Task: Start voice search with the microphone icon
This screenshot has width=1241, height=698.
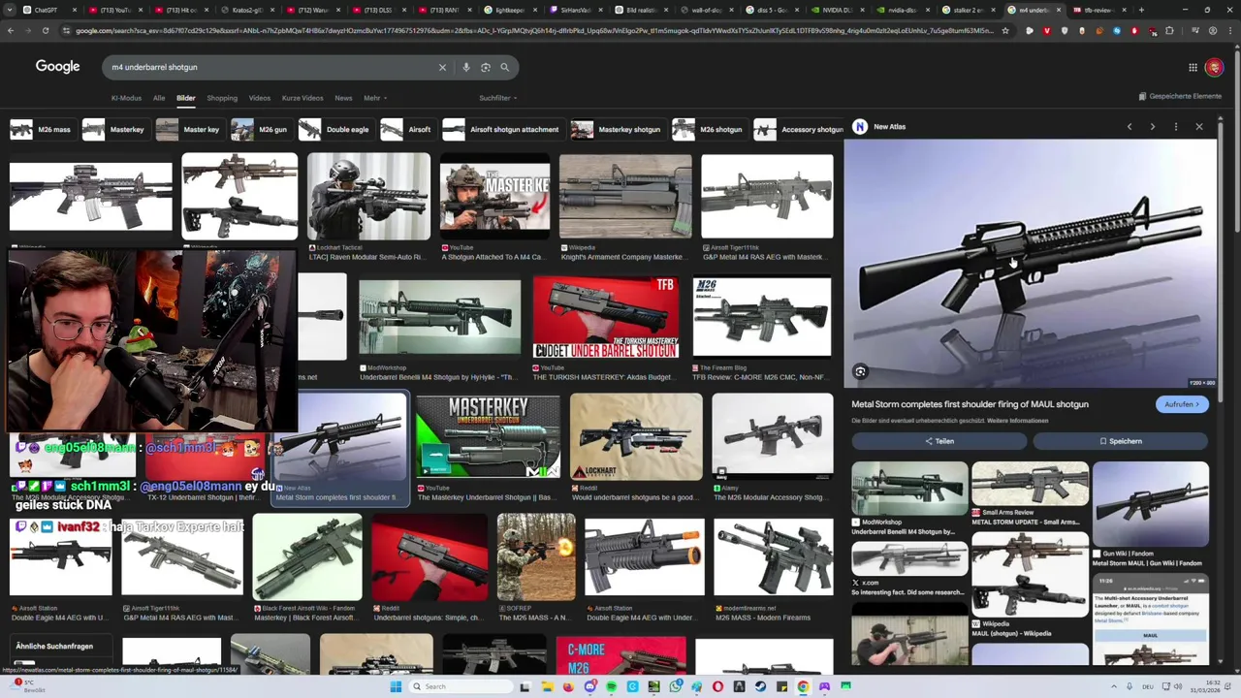Action: coord(466,67)
